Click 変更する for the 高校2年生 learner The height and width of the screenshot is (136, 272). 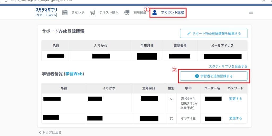236,99
